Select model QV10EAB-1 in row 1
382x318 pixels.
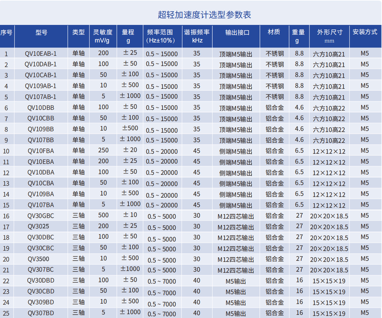pyautogui.click(x=42, y=54)
